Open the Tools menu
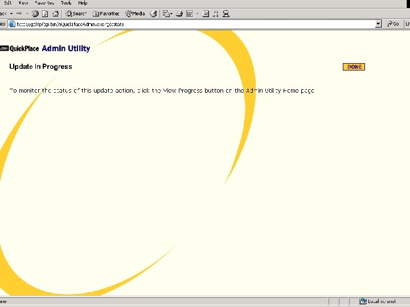Screen dimensions: 410x307 tap(66, 3)
